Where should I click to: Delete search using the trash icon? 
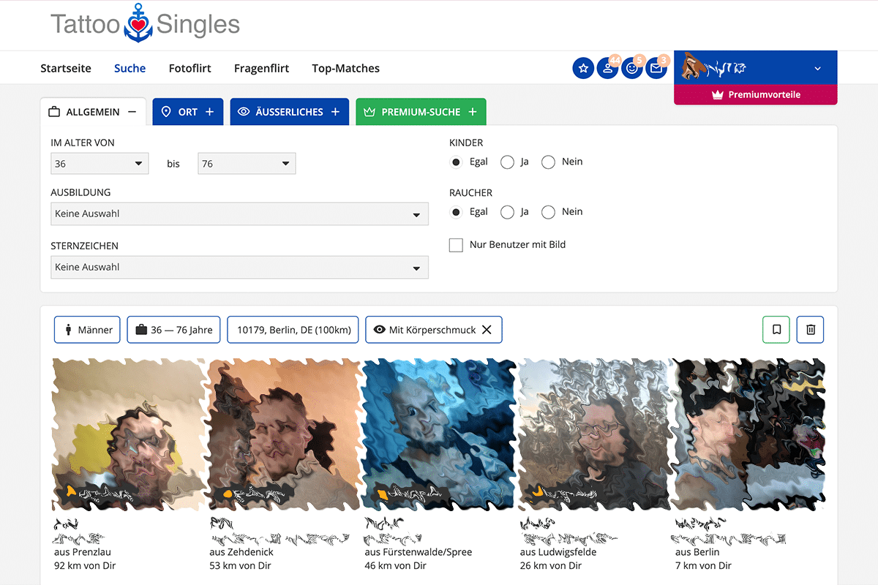810,330
